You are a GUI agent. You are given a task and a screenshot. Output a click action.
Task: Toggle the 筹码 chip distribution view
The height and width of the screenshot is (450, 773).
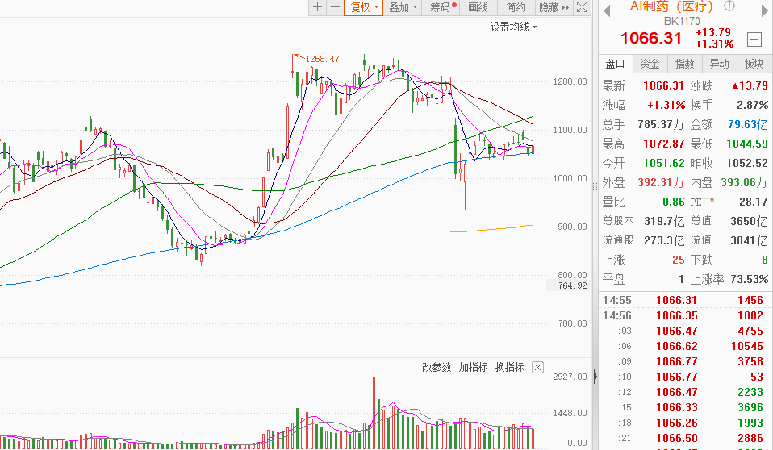tap(441, 7)
